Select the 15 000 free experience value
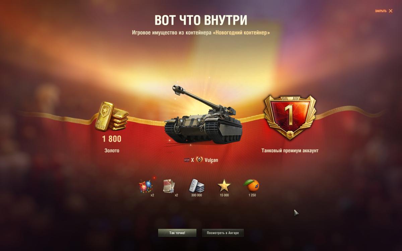 pos(224,195)
